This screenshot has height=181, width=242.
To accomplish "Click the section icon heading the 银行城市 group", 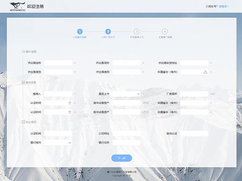I will click(x=23, y=122).
